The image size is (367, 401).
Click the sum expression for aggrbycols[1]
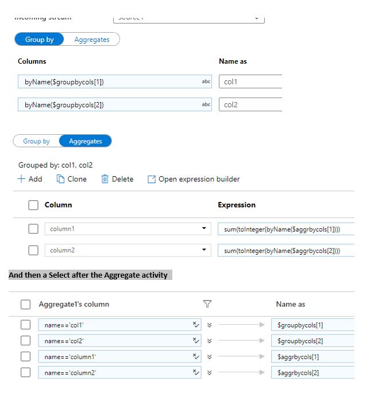point(286,229)
